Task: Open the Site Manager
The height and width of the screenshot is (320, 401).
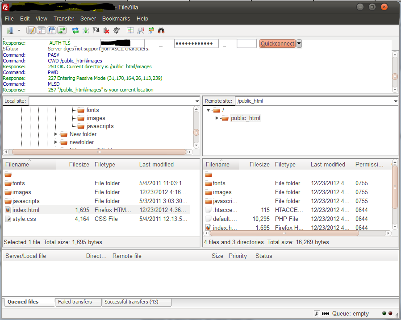Action: pos(10,30)
